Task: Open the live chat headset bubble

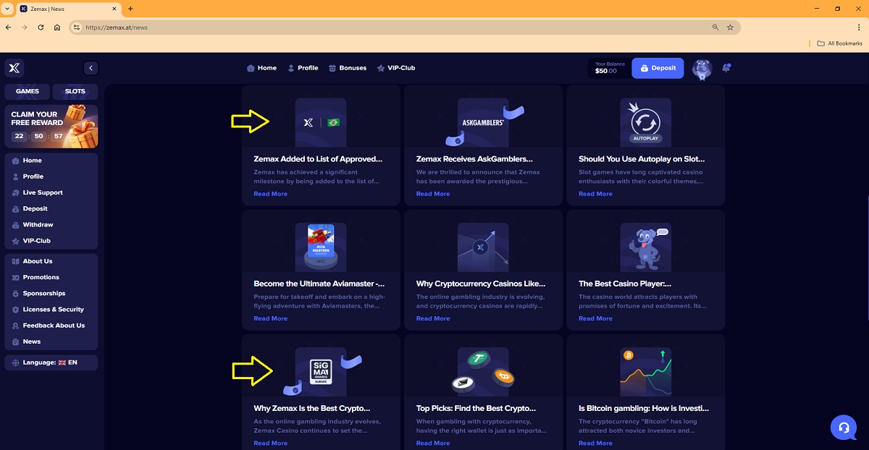Action: tap(843, 427)
